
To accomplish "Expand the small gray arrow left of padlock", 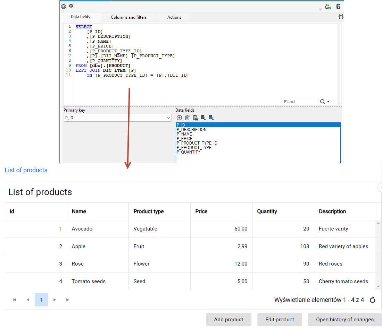I will point(321,9).
